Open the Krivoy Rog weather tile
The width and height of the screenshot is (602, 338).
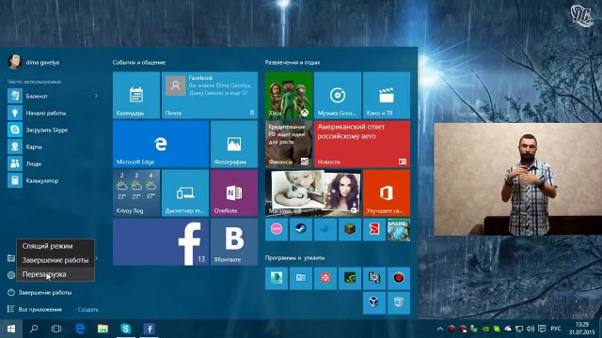(136, 193)
